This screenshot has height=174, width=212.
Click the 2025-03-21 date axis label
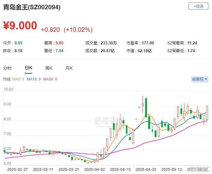[69, 169]
